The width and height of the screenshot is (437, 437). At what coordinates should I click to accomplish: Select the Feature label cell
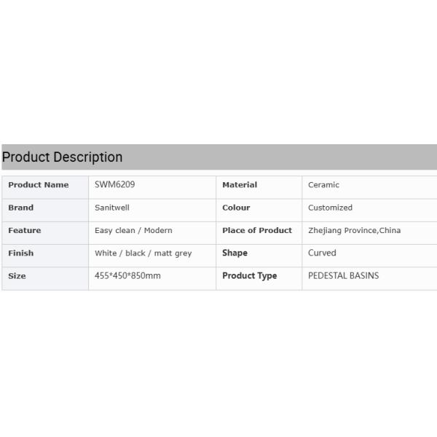[25, 230]
